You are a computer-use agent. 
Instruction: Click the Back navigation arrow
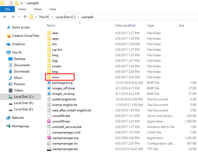coord(5,17)
